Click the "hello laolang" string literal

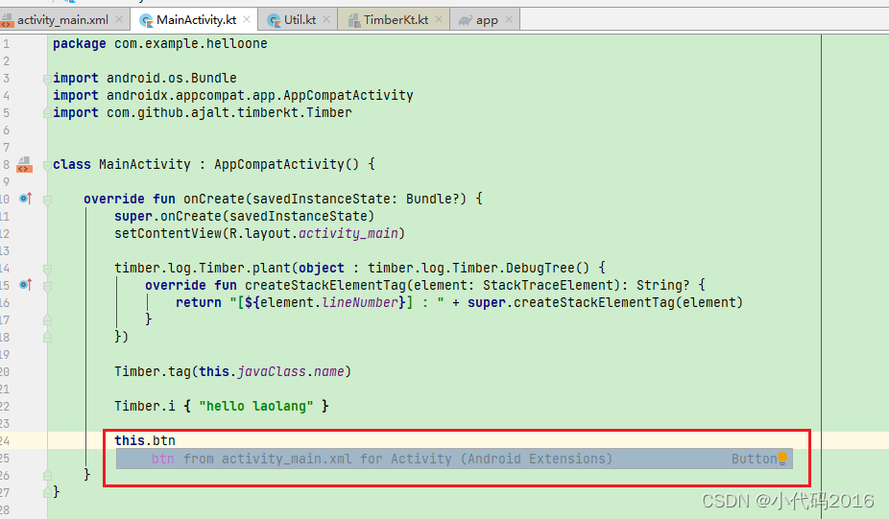(x=255, y=406)
